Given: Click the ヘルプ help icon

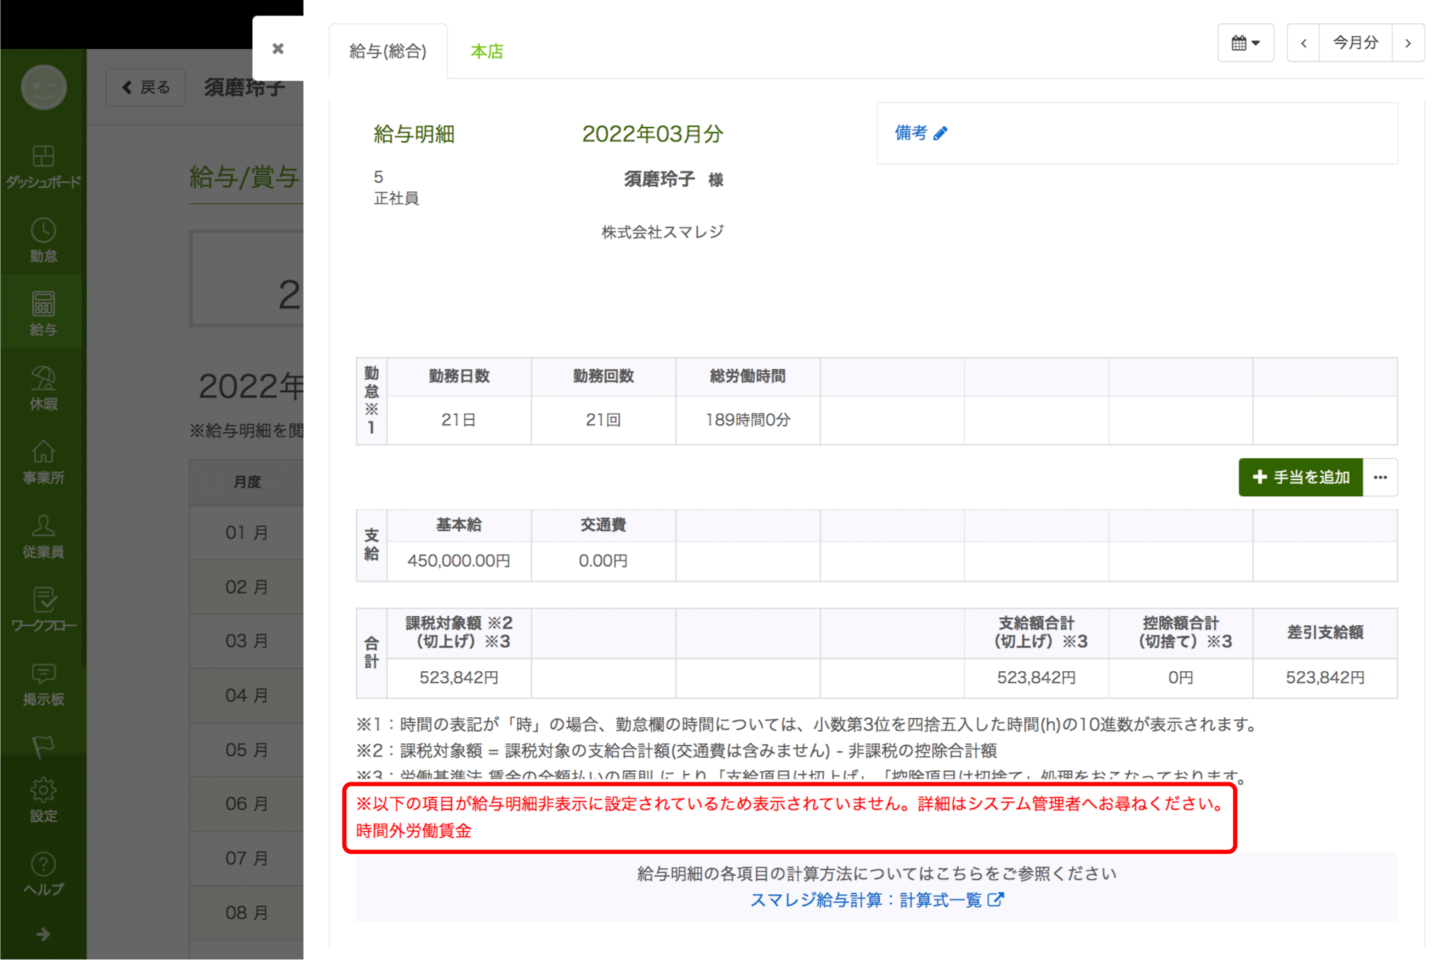Looking at the screenshot, I should [x=42, y=873].
